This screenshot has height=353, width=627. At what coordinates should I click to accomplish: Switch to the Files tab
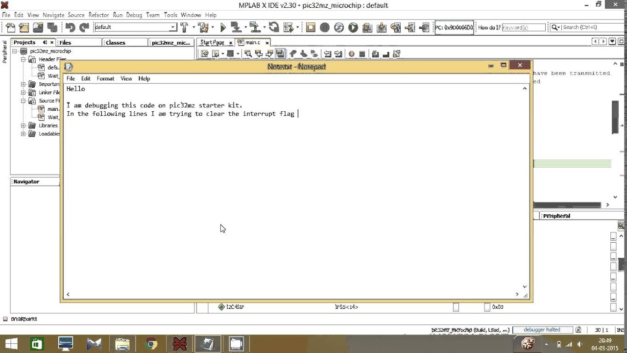[x=78, y=43]
